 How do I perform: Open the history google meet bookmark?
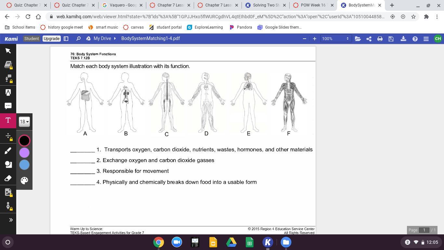point(61,27)
